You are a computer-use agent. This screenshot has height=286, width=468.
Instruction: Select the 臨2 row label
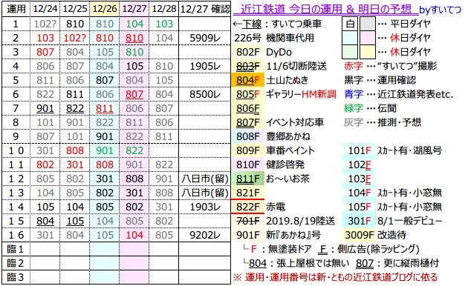coord(16,263)
